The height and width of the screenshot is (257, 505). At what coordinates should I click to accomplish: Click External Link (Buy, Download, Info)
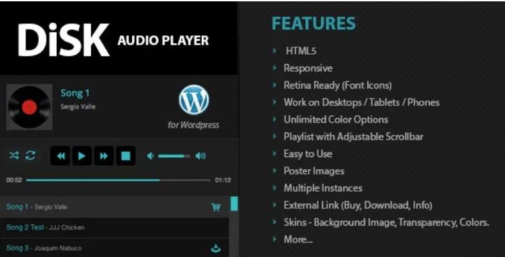pos(358,205)
